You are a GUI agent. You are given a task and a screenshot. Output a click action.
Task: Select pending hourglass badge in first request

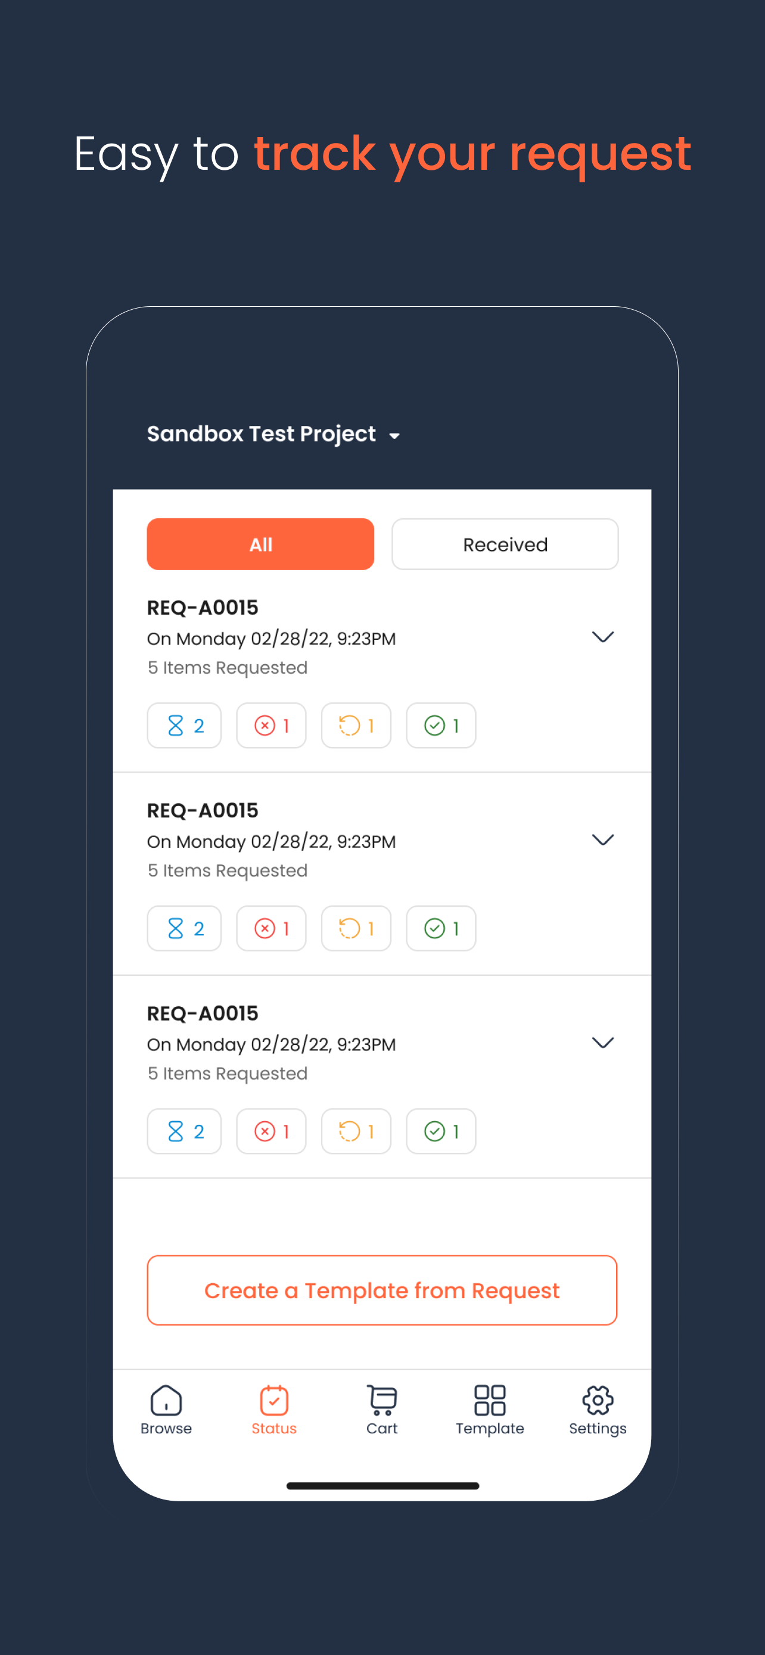184,726
